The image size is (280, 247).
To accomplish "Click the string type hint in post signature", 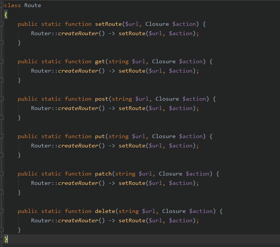I will (122, 99).
